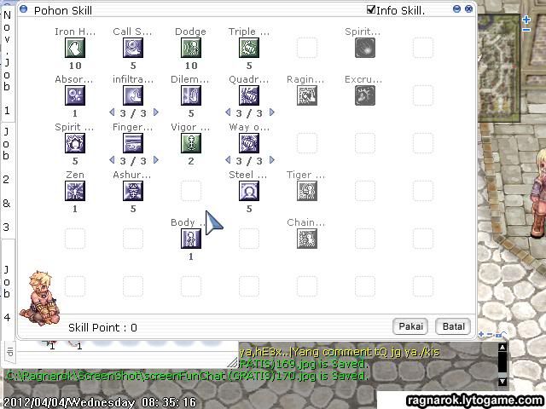
Task: Select the Dilemma skill icon
Action: click(191, 95)
